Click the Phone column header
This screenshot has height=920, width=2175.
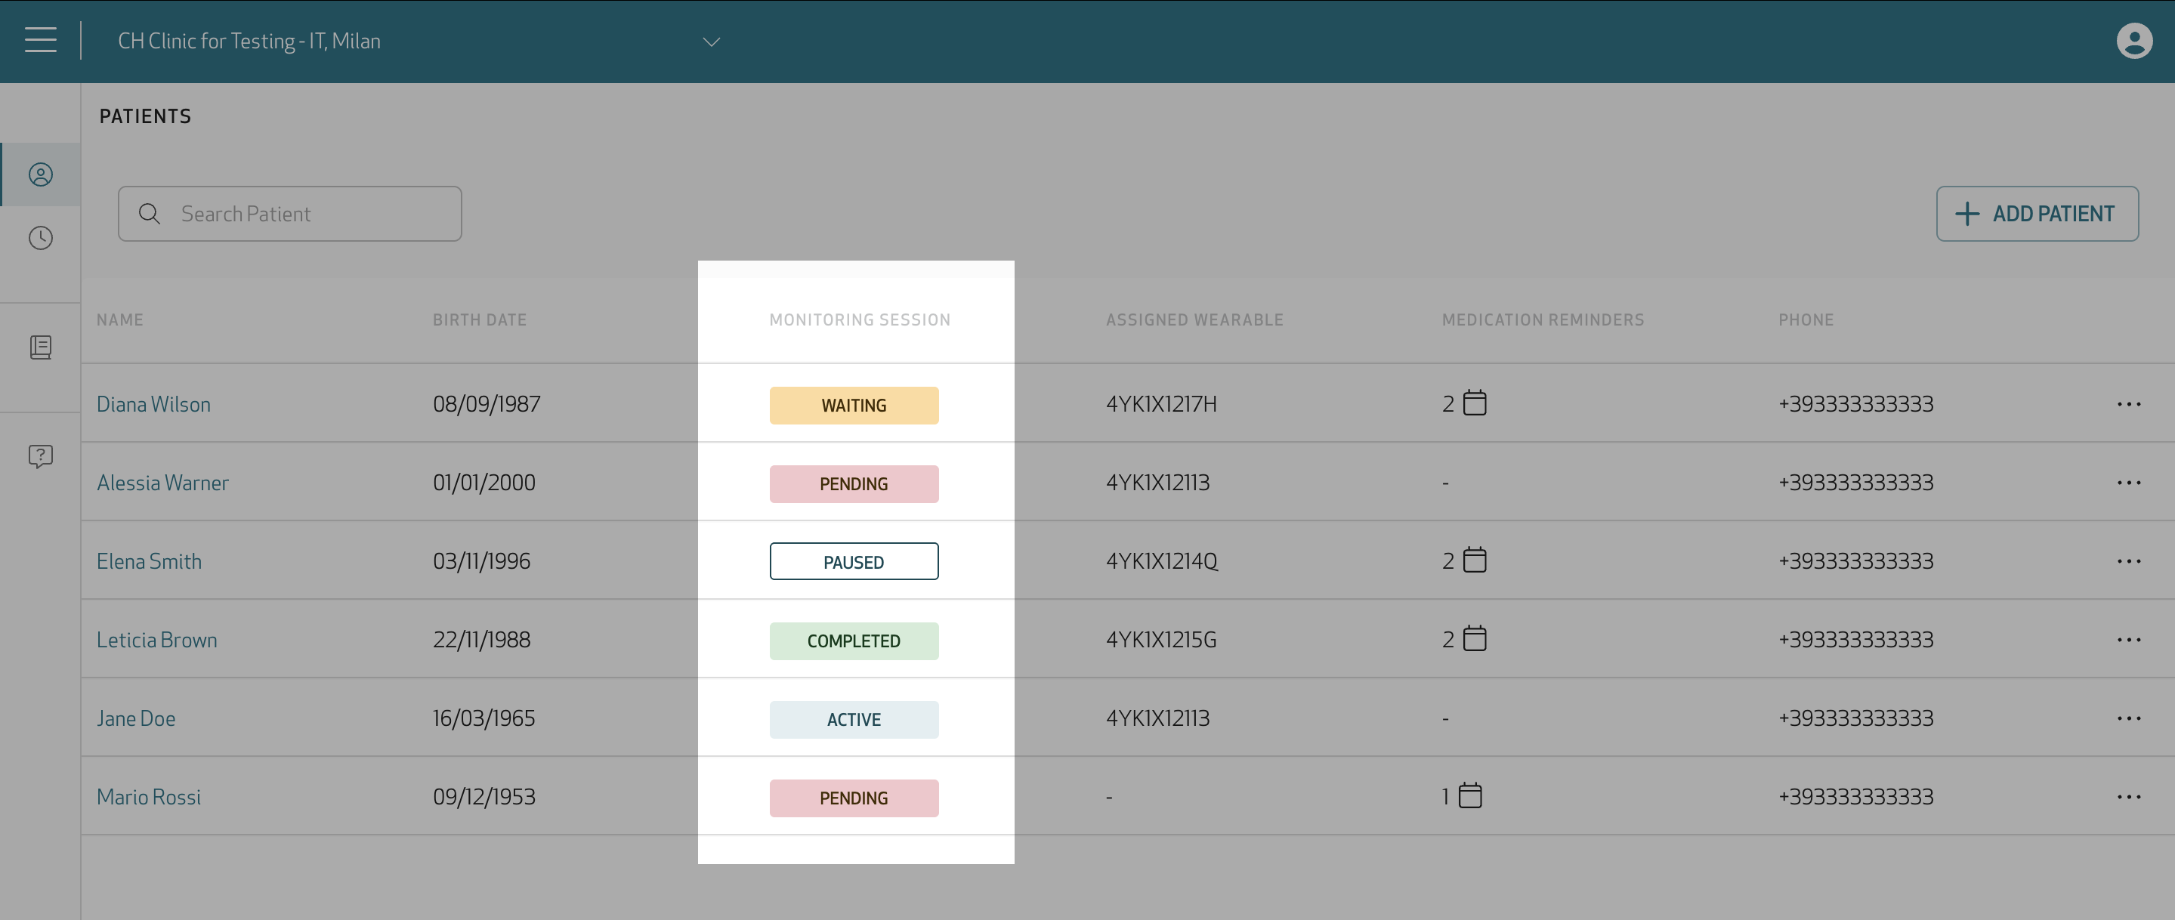1806,319
